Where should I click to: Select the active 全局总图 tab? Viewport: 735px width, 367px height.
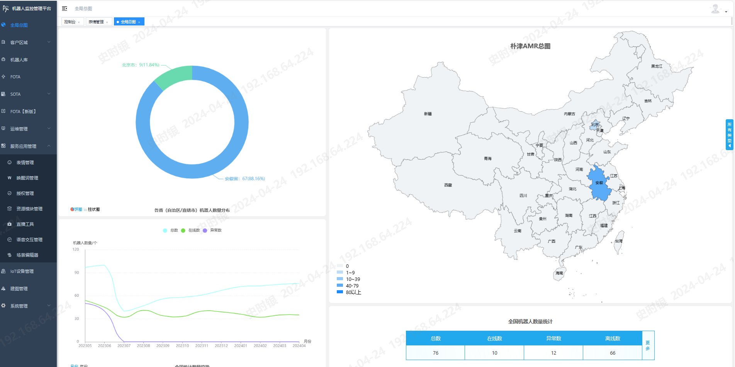[128, 22]
